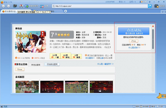Open the 什么是一键登录 link
This screenshot has width=166, height=108.
click(x=105, y=64)
